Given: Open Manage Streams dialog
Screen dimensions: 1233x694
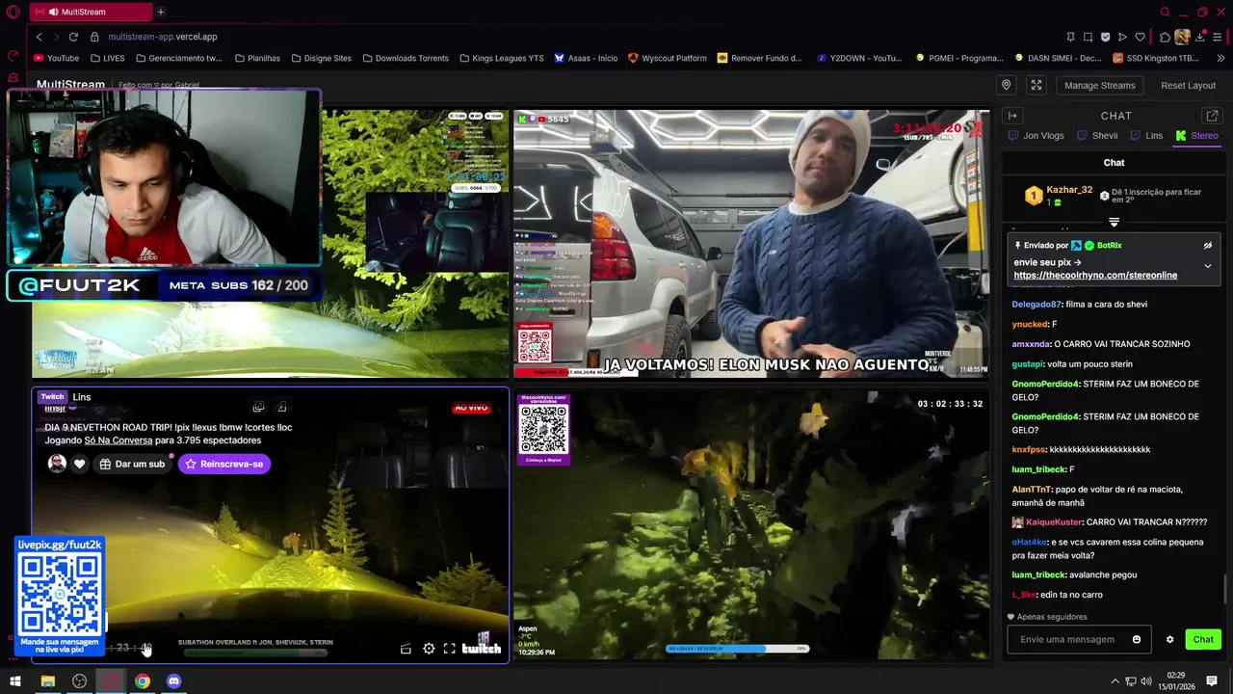Looking at the screenshot, I should point(1099,85).
